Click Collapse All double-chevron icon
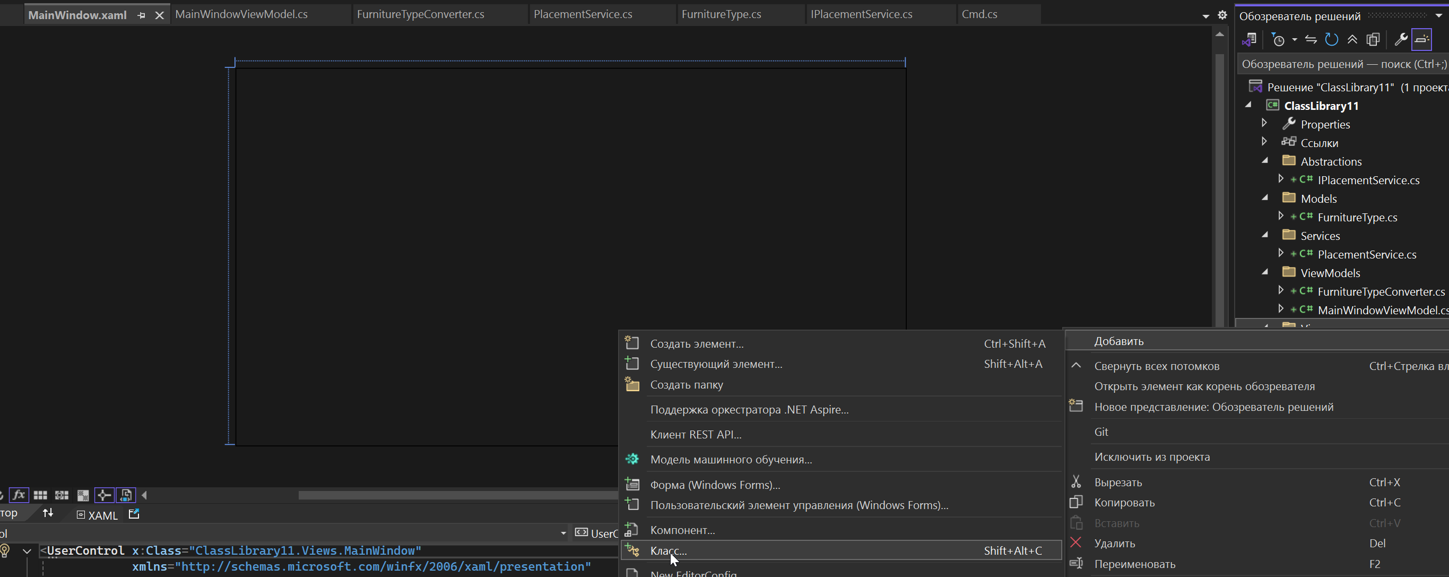The width and height of the screenshot is (1449, 577). pyautogui.click(x=1352, y=39)
